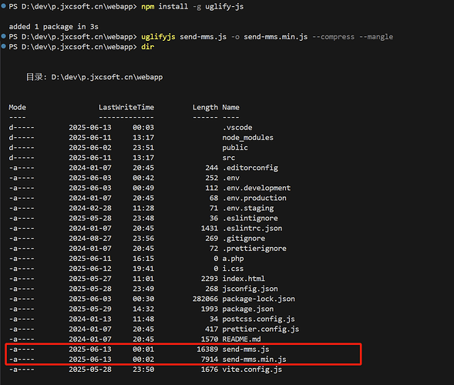Click the Mode column header
Screen dimensions: 454x385
point(18,107)
